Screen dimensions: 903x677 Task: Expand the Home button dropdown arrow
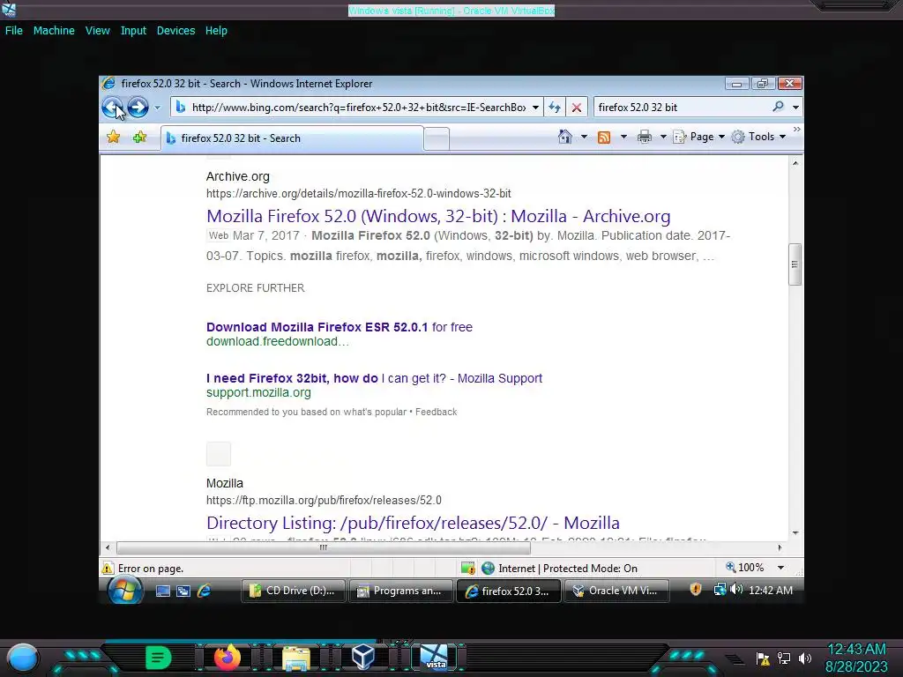(x=584, y=137)
